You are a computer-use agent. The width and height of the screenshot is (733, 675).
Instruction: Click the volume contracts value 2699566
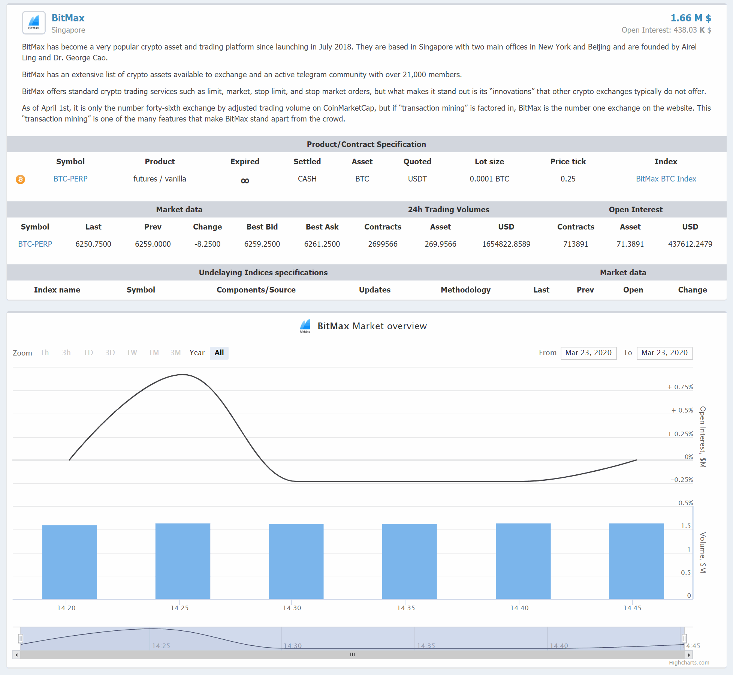(383, 244)
